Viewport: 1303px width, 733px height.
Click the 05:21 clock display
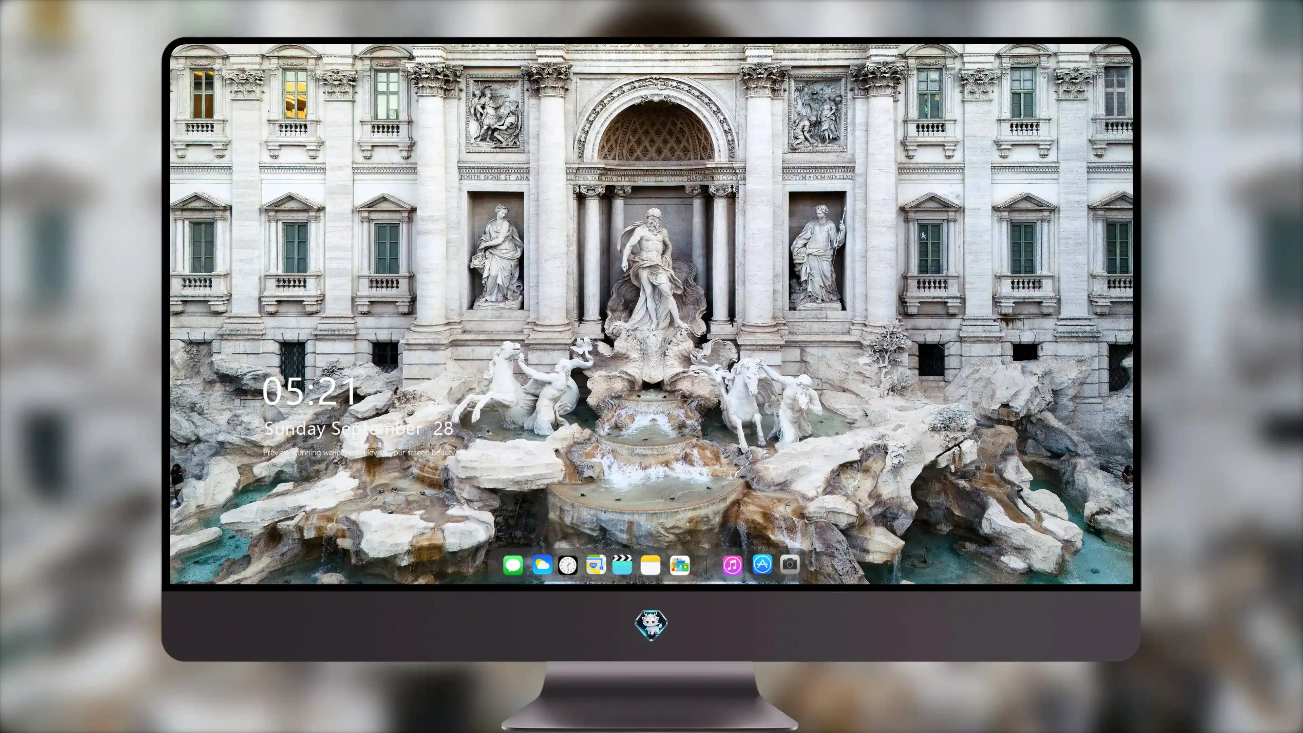pos(309,392)
